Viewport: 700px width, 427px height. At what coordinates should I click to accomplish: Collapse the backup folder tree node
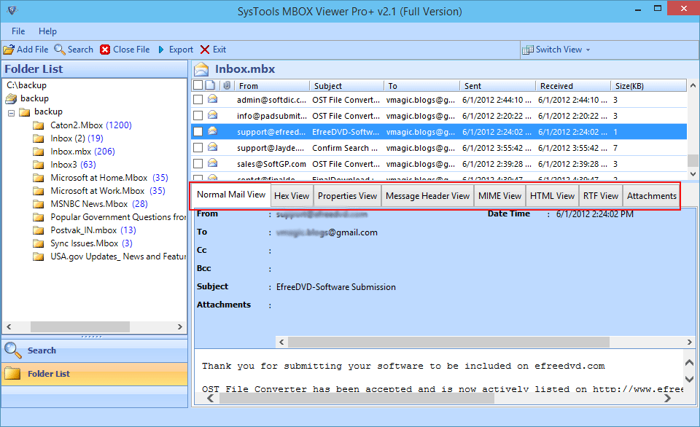pyautogui.click(x=11, y=113)
